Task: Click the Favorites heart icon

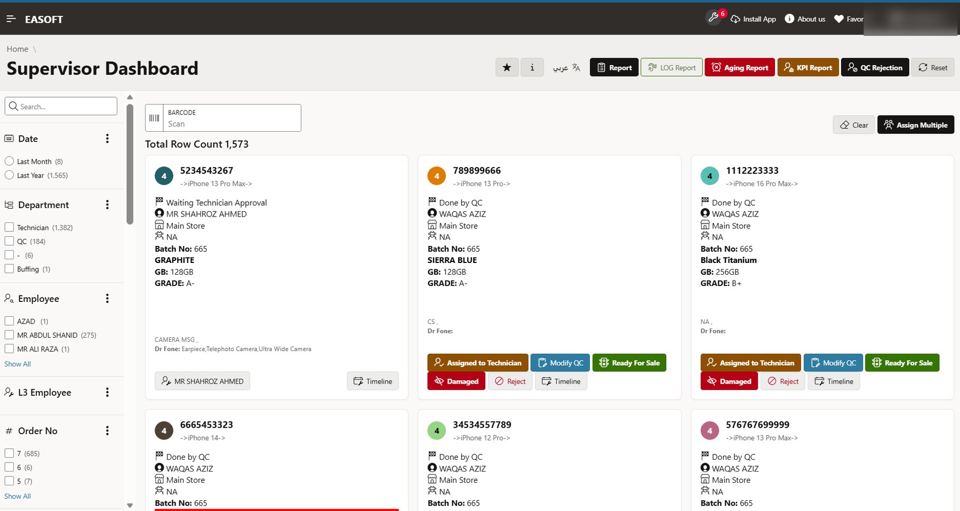Action: 839,19
